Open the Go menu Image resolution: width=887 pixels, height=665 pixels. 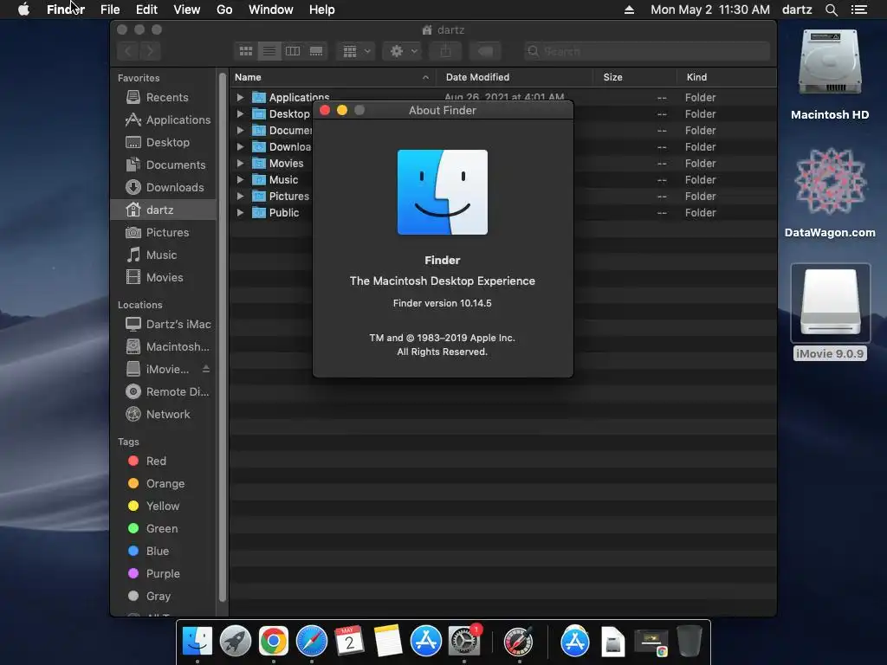tap(224, 10)
